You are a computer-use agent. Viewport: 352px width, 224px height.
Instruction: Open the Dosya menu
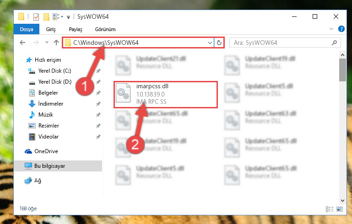pyautogui.click(x=27, y=29)
